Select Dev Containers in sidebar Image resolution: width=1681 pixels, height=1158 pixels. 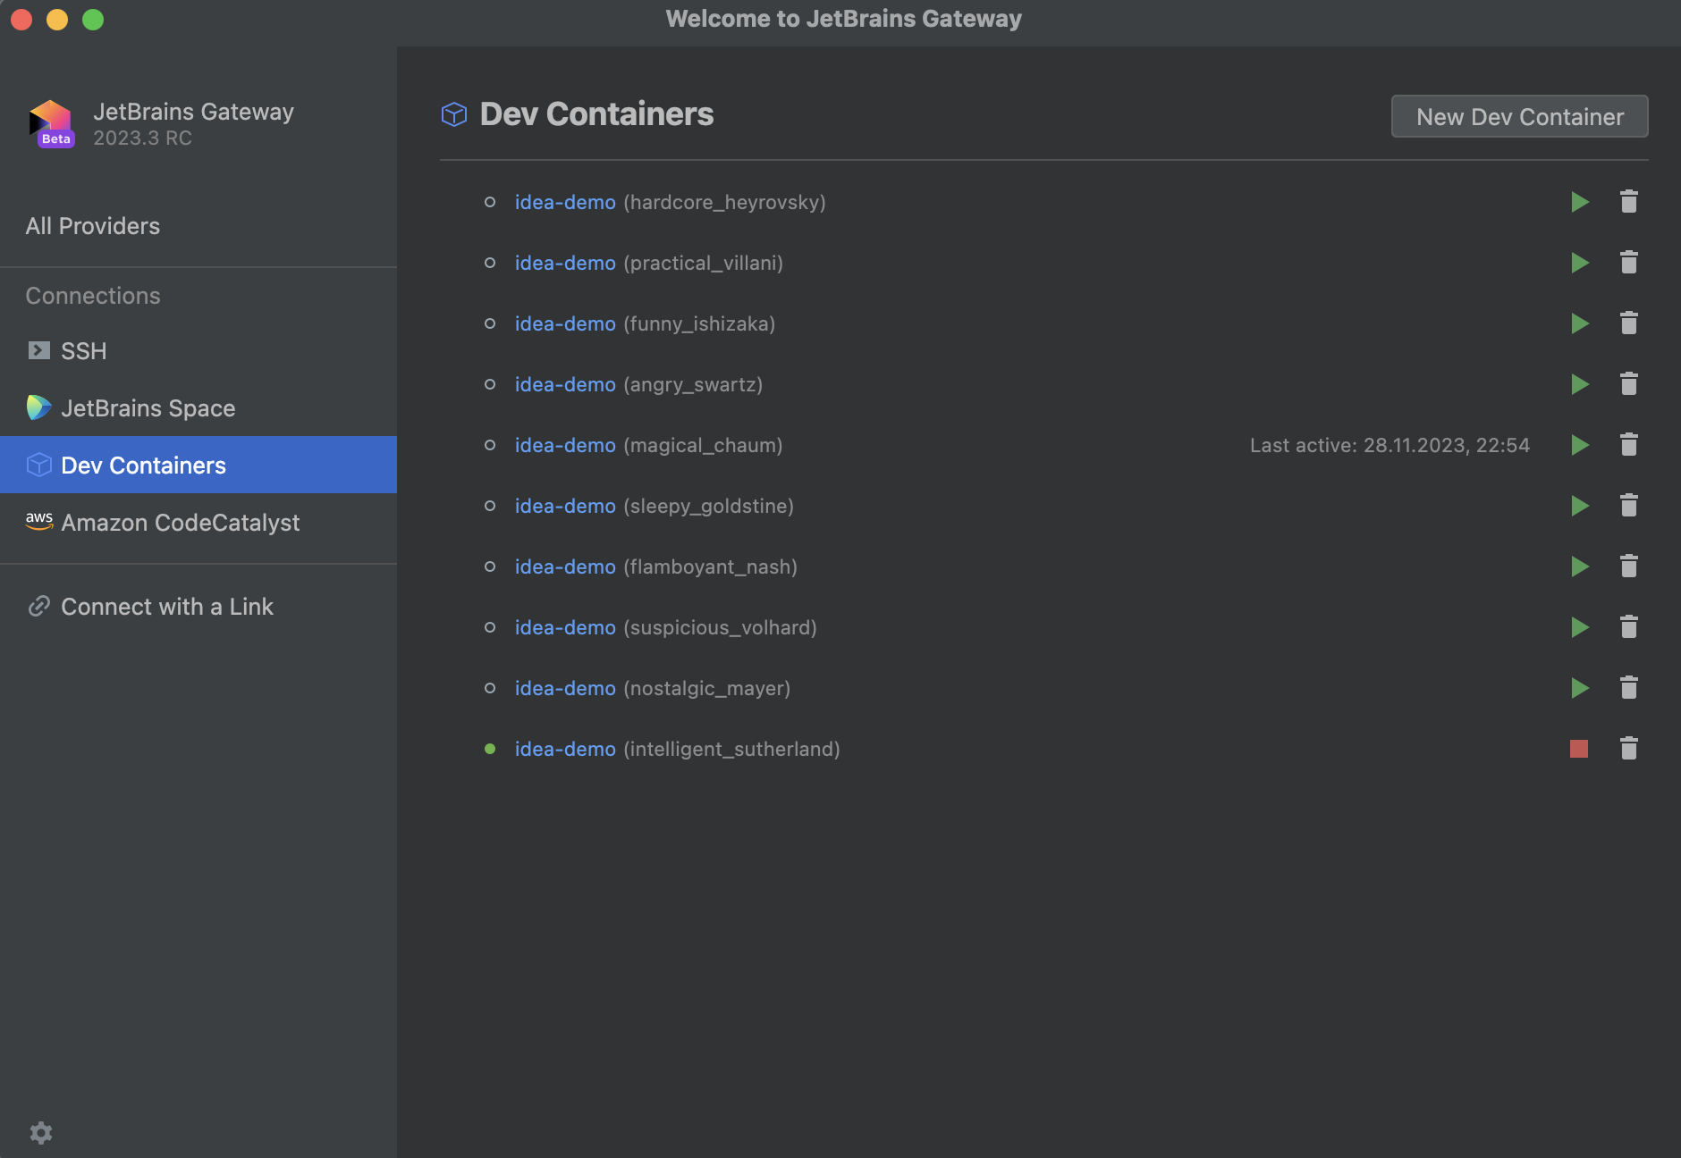pos(199,465)
